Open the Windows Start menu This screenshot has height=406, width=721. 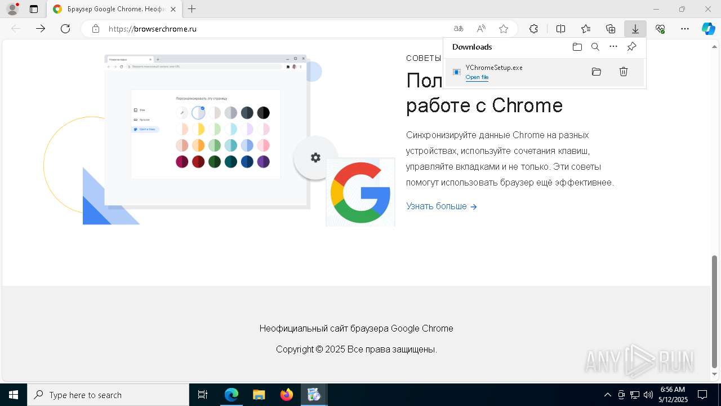pyautogui.click(x=14, y=395)
